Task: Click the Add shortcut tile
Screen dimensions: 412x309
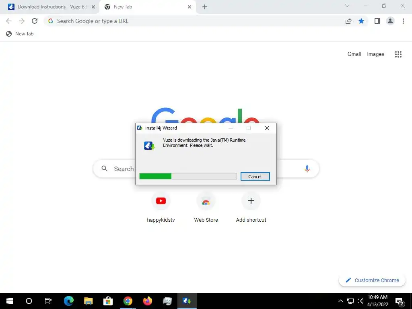Action: click(251, 208)
